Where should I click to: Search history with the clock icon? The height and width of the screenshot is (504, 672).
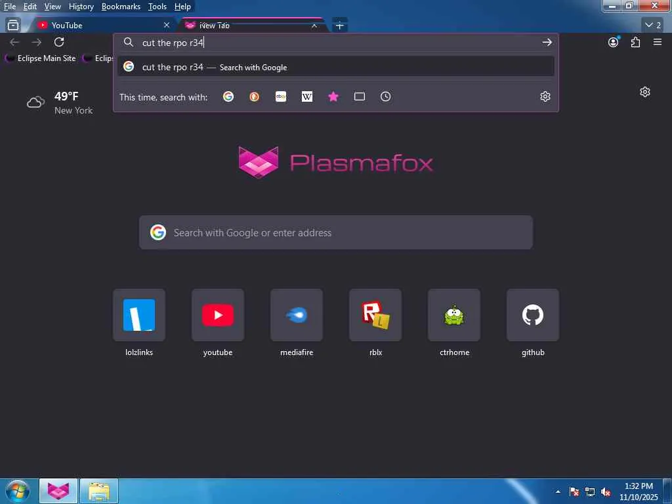pos(386,97)
